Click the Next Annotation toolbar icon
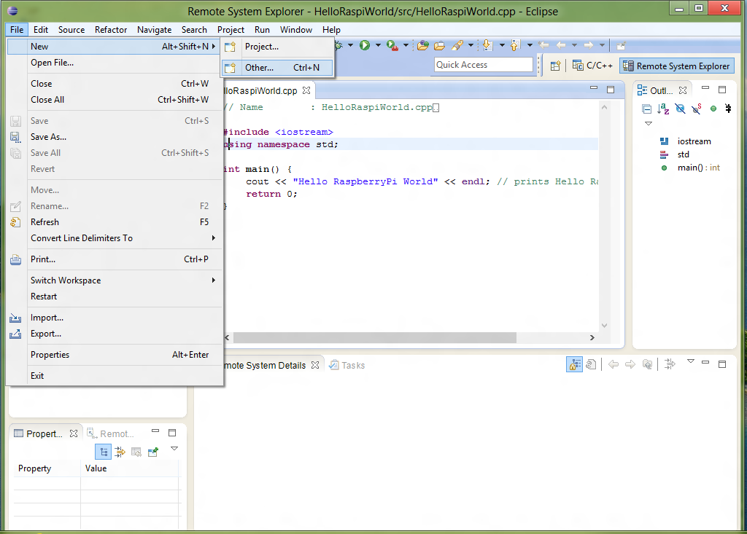 [487, 46]
